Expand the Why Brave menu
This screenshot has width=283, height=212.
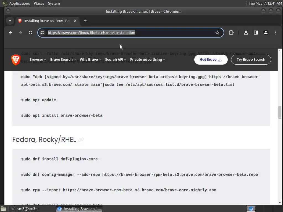[x=90, y=60]
